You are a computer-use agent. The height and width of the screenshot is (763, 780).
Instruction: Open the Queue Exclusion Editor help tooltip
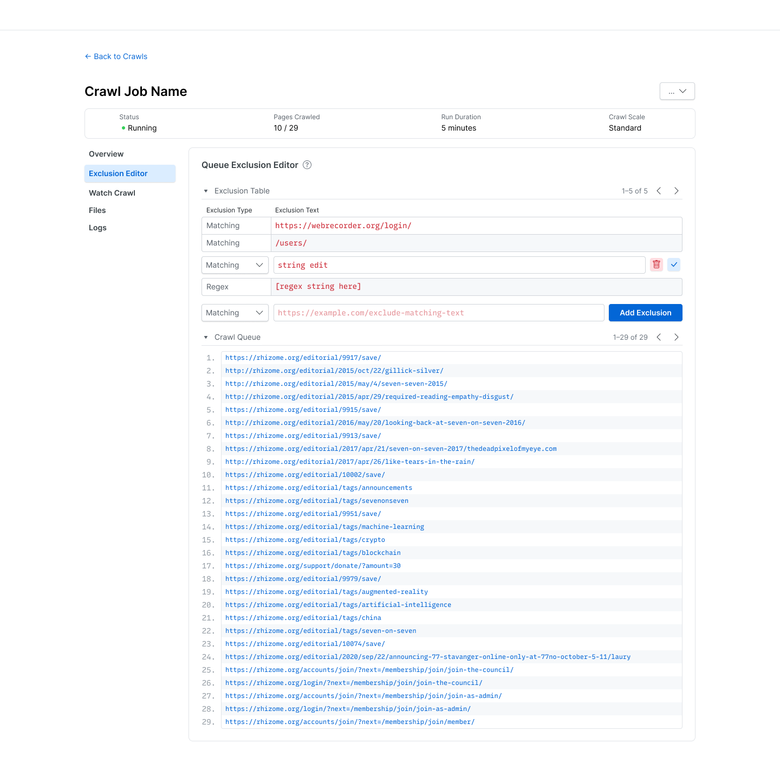pos(307,165)
